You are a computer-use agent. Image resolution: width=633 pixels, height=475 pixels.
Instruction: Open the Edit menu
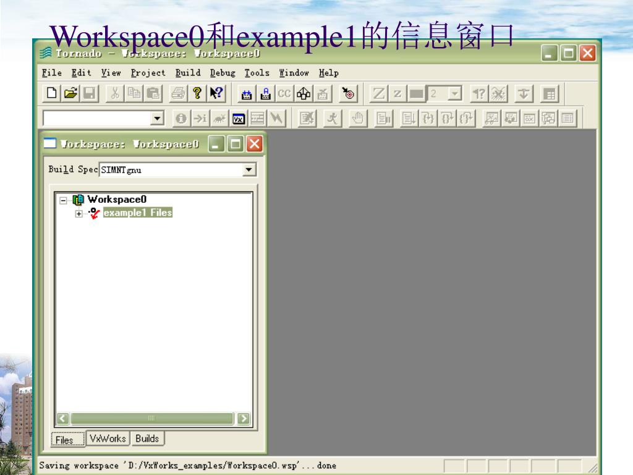tap(81, 73)
